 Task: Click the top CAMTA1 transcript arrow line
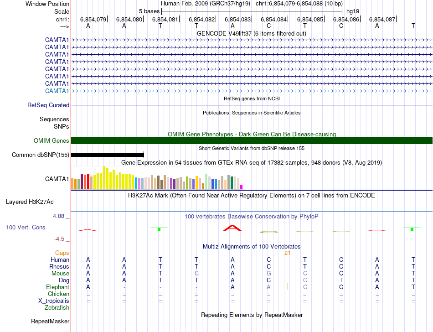(252, 40)
